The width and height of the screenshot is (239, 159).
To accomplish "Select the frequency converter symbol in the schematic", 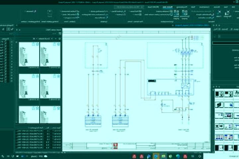I will [x=186, y=85].
